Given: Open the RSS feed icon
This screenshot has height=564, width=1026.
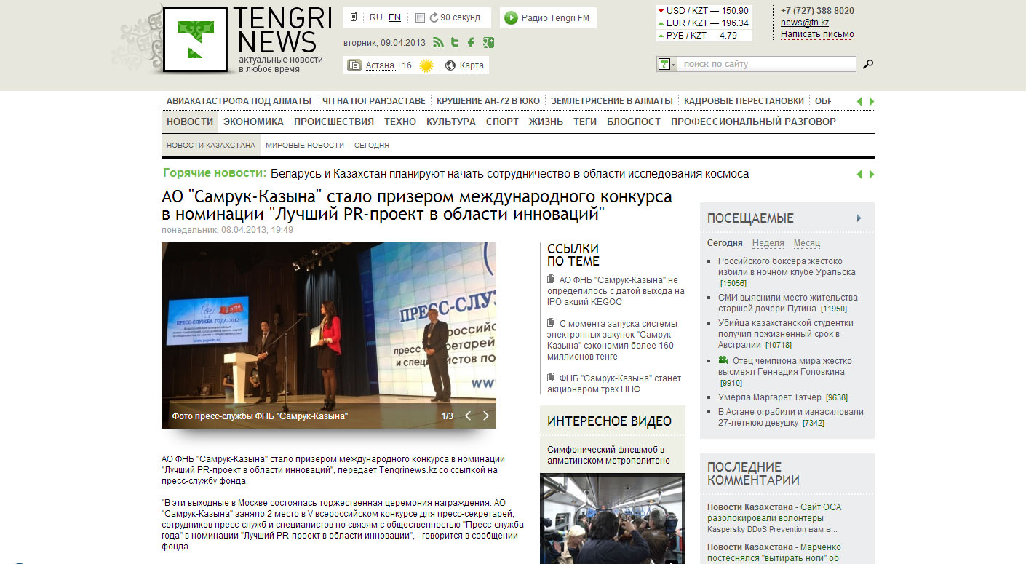Looking at the screenshot, I should (x=438, y=42).
